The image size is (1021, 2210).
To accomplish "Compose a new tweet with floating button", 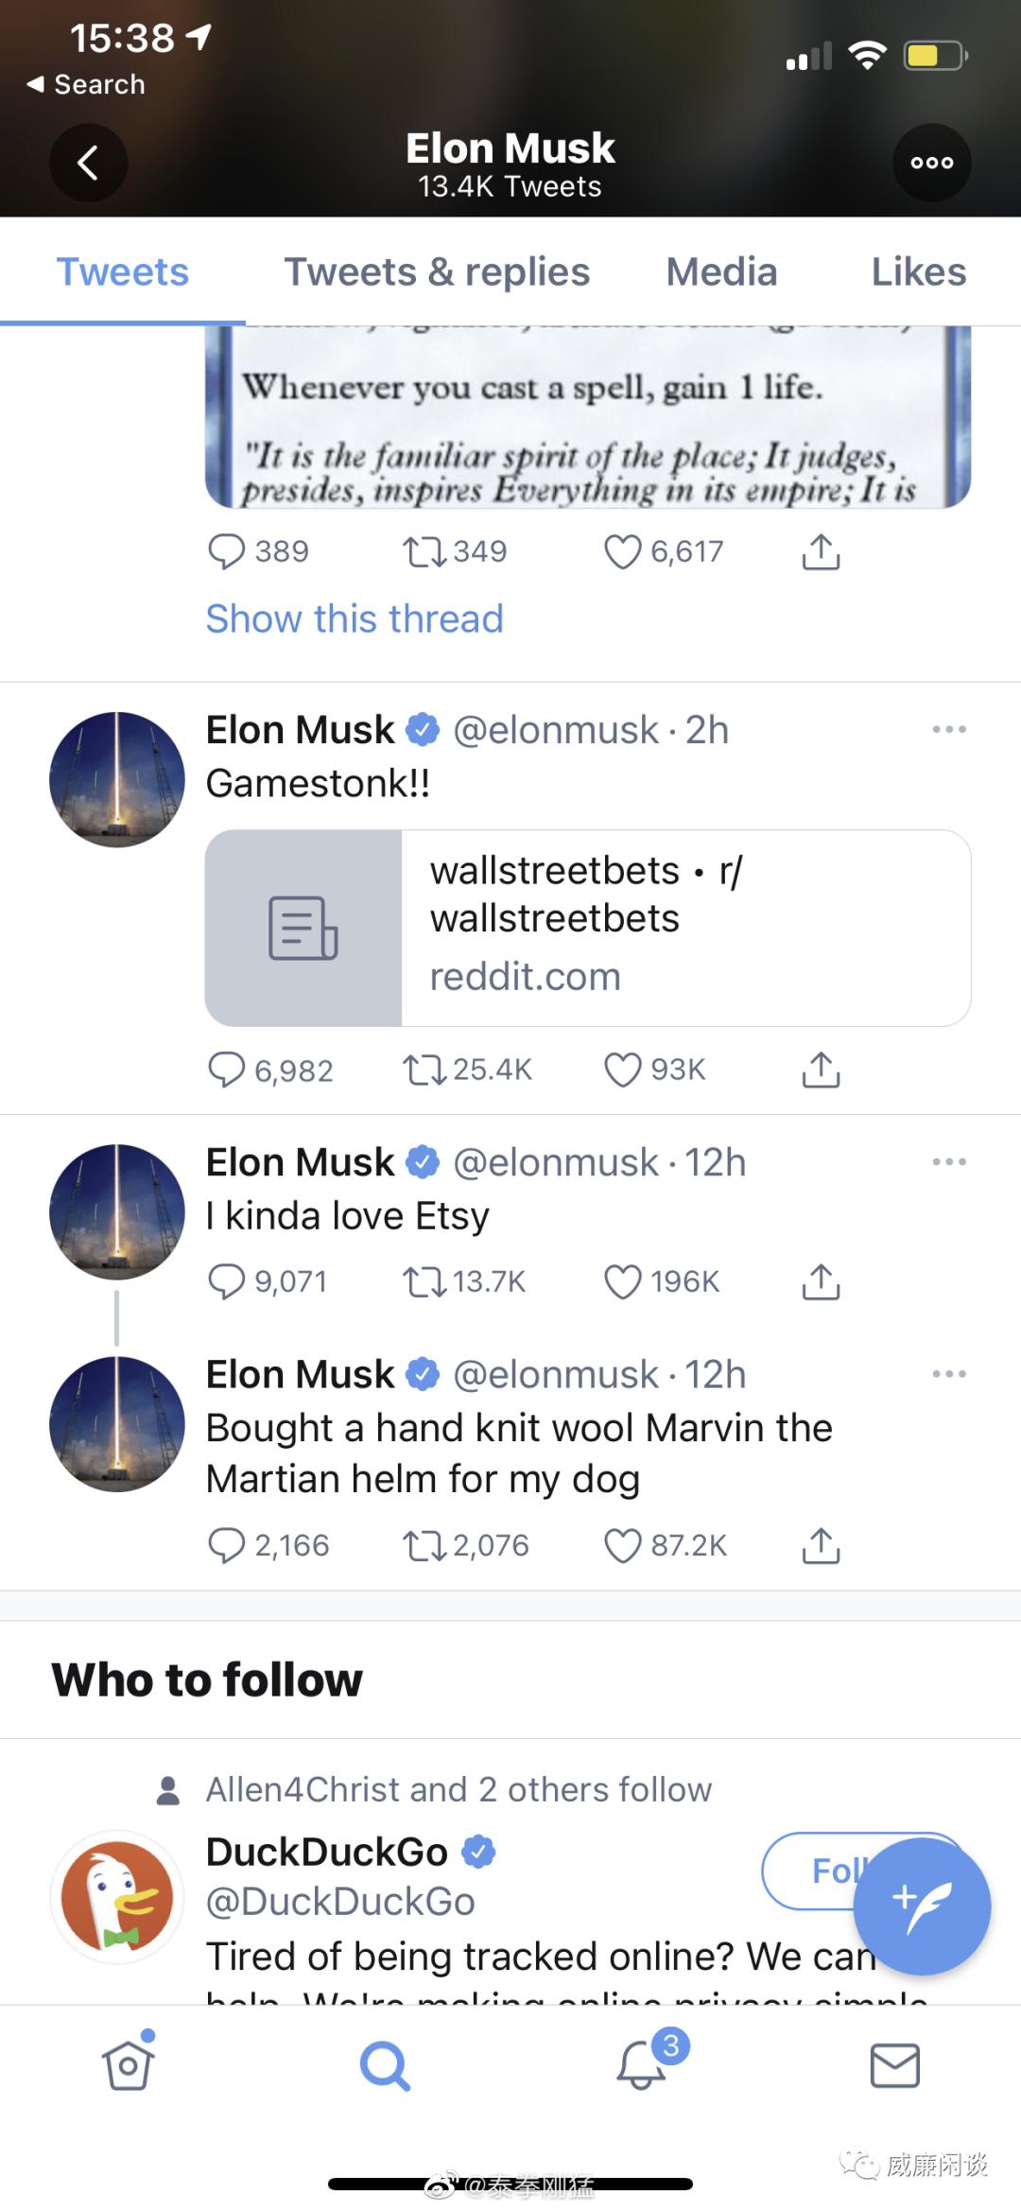I will pyautogui.click(x=922, y=1906).
